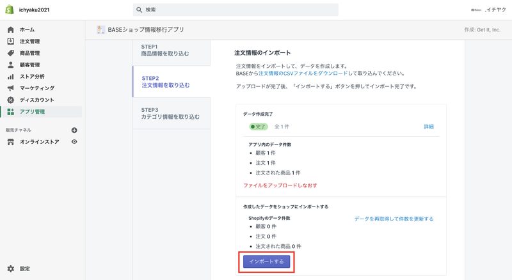Screen dimensions: 512x280
Task: Click the インポートする button
Action: [266, 261]
